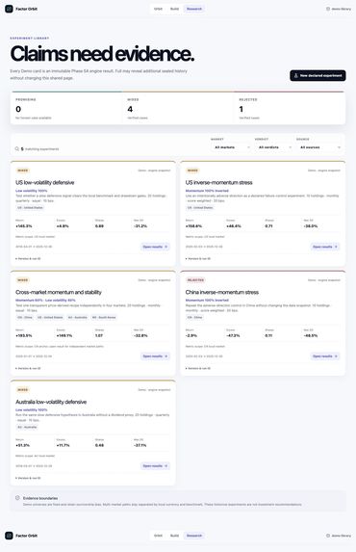Expand Version & run ID on US inverse-momentum card
Viewport: 356px width, 552px height.
[198, 258]
